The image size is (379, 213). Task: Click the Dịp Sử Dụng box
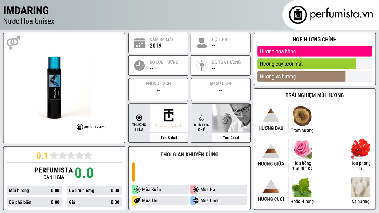coord(221,89)
